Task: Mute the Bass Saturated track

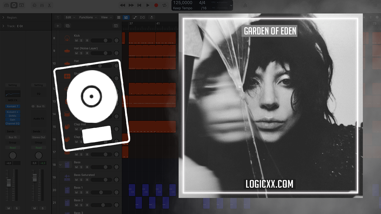Action: click(x=76, y=180)
